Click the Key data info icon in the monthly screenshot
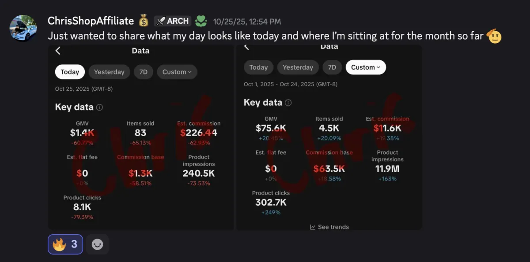This screenshot has height=262, width=530. click(288, 103)
